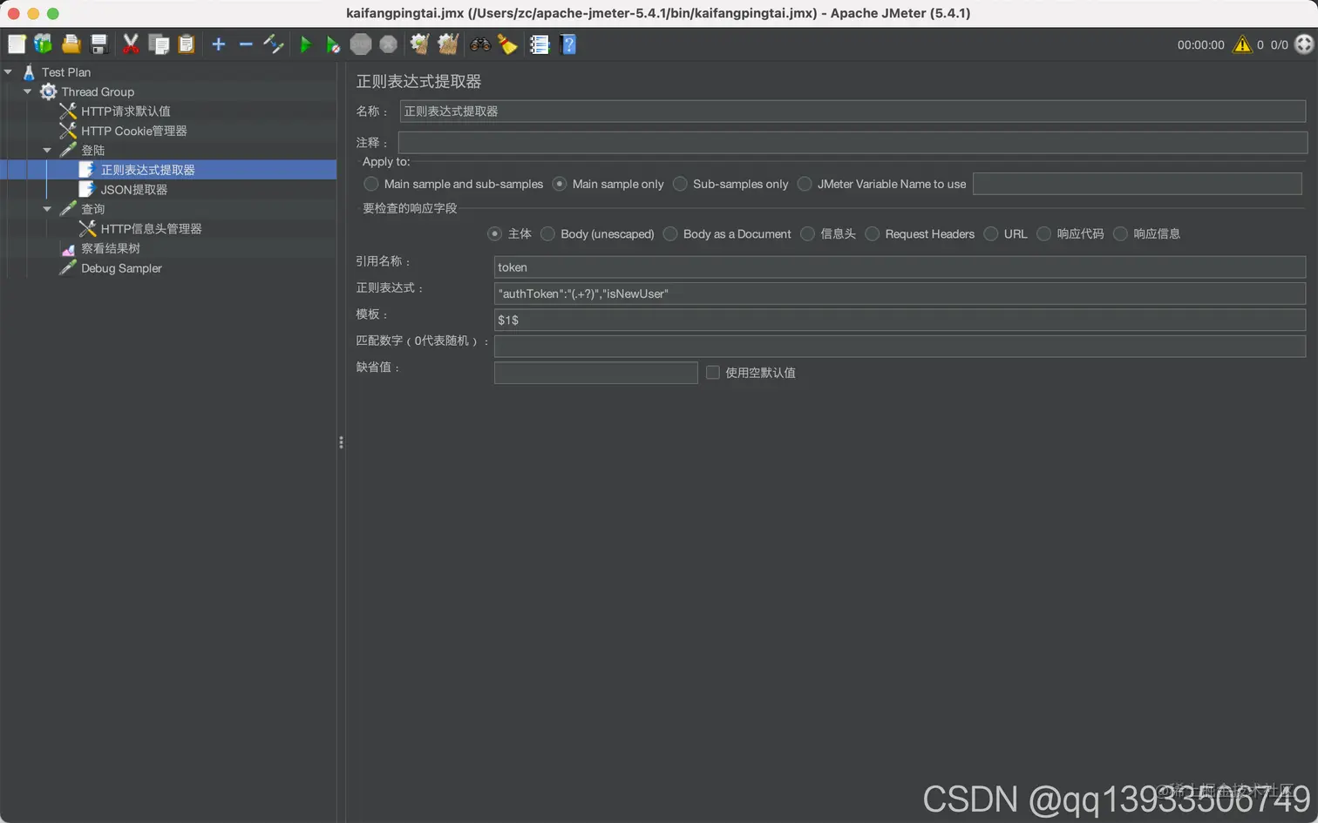Collapse all nodes with minus icon
The height and width of the screenshot is (823, 1318).
click(x=246, y=44)
